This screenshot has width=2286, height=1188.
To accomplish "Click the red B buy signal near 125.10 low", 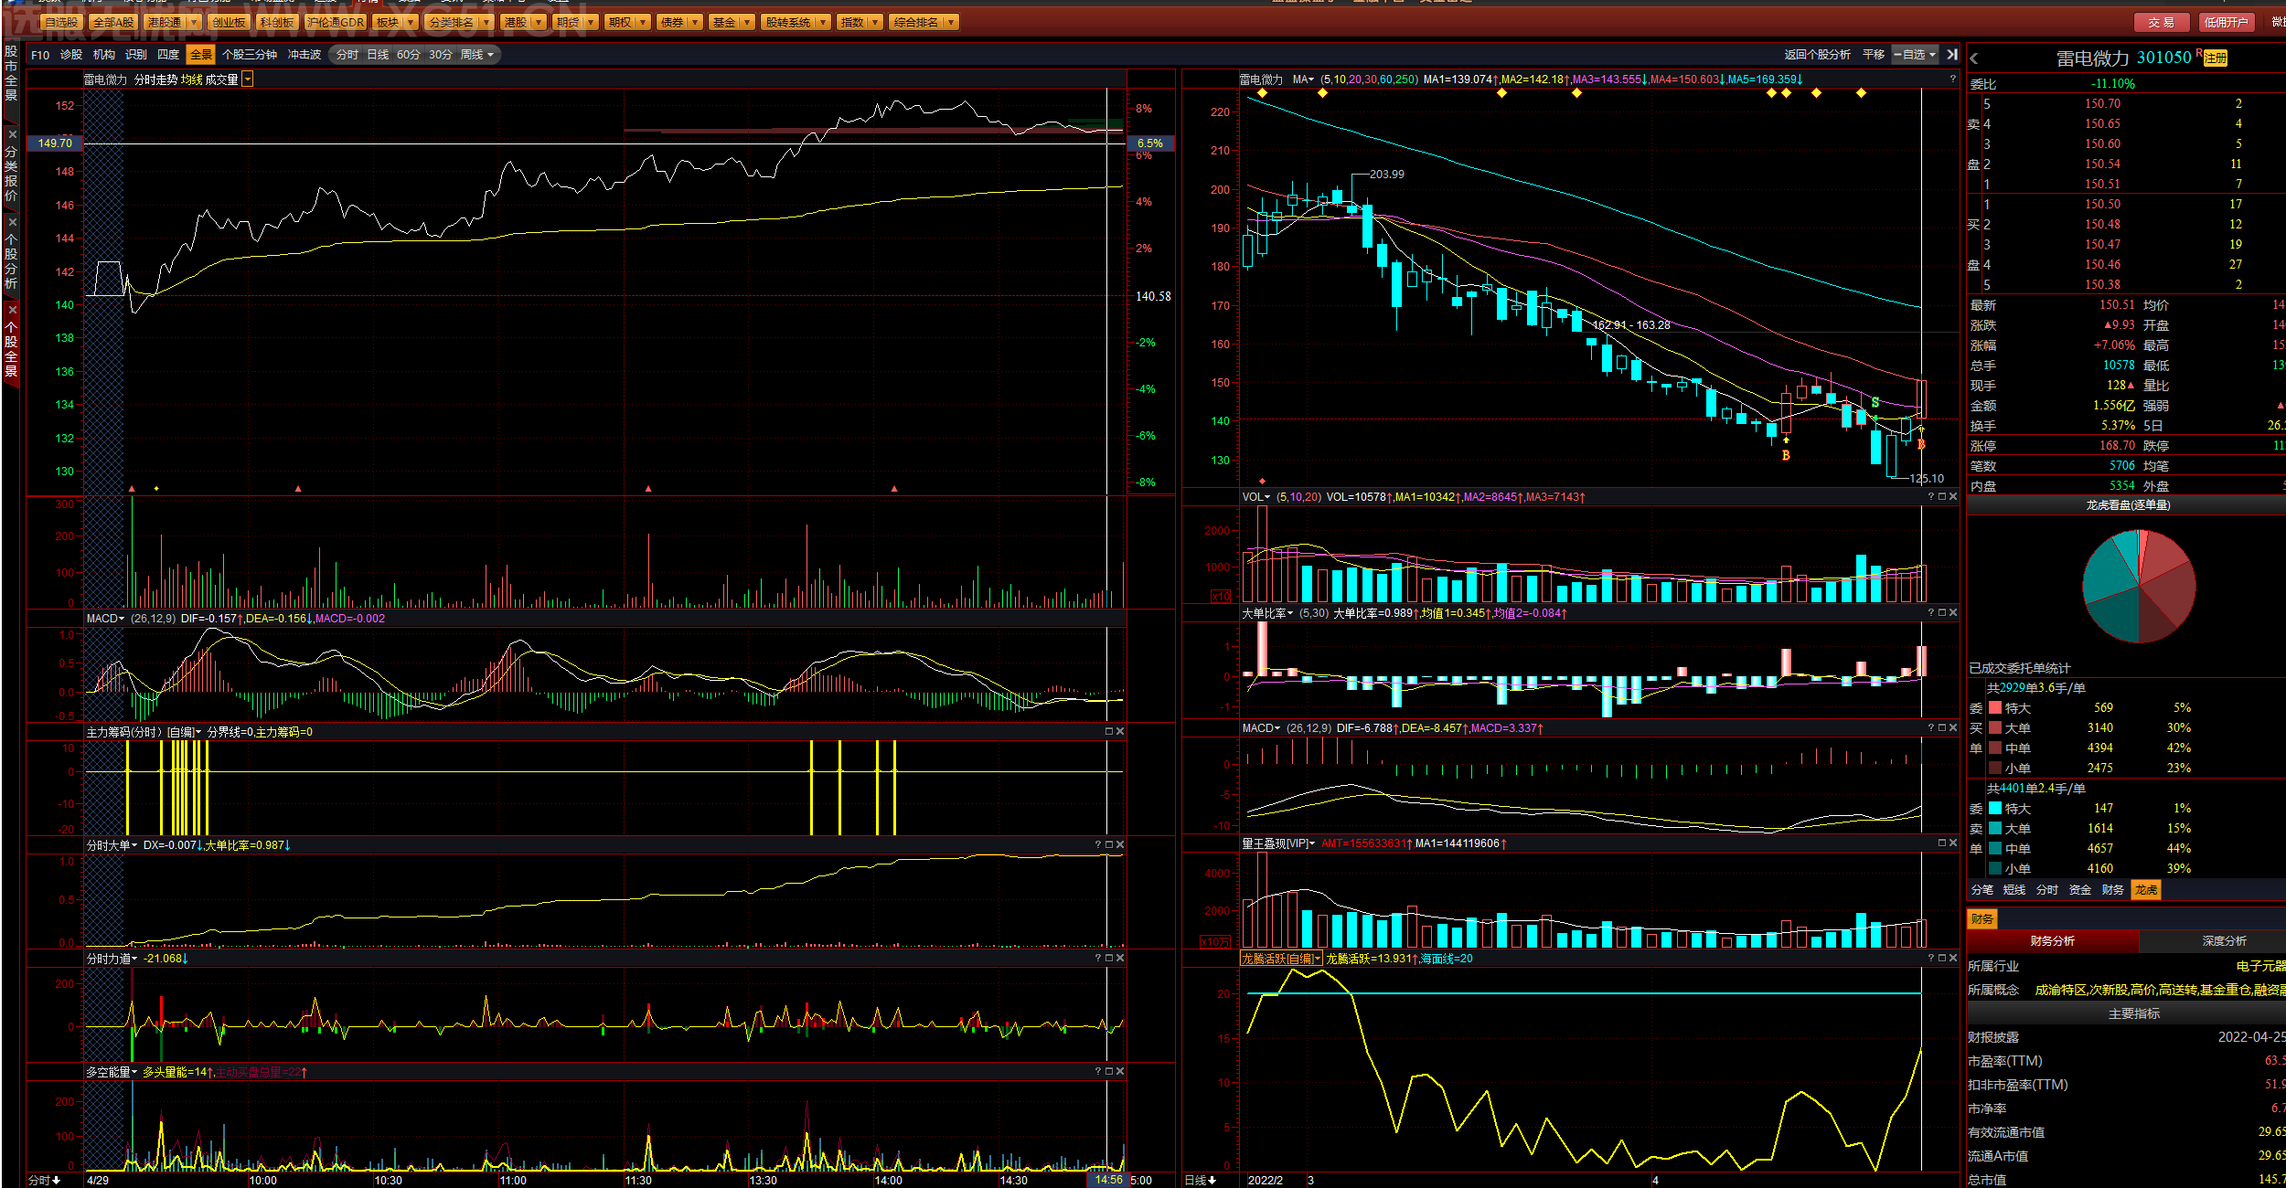I will point(1922,445).
